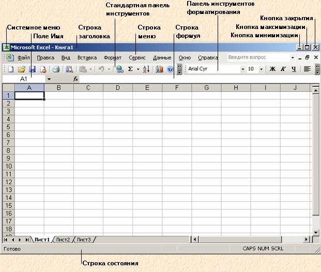The height and width of the screenshot is (272, 321).
Task: Click the fx Insert Function button
Action: point(75,79)
